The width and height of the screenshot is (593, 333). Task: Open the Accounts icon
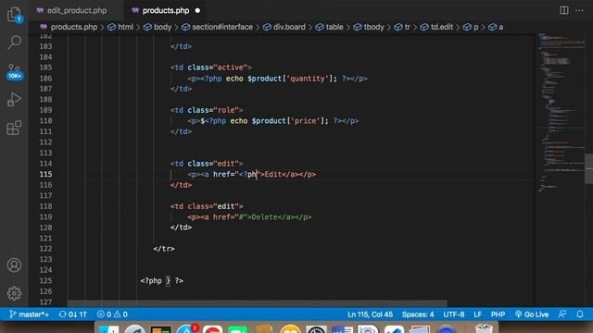click(x=15, y=265)
